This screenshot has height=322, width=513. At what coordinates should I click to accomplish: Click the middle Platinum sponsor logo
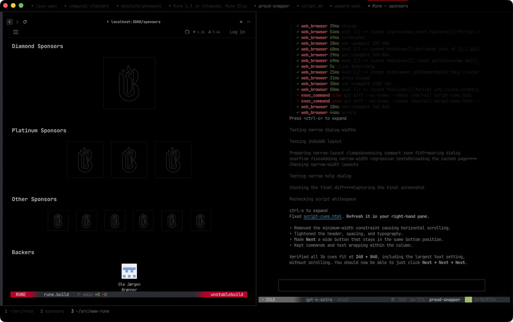(x=129, y=160)
